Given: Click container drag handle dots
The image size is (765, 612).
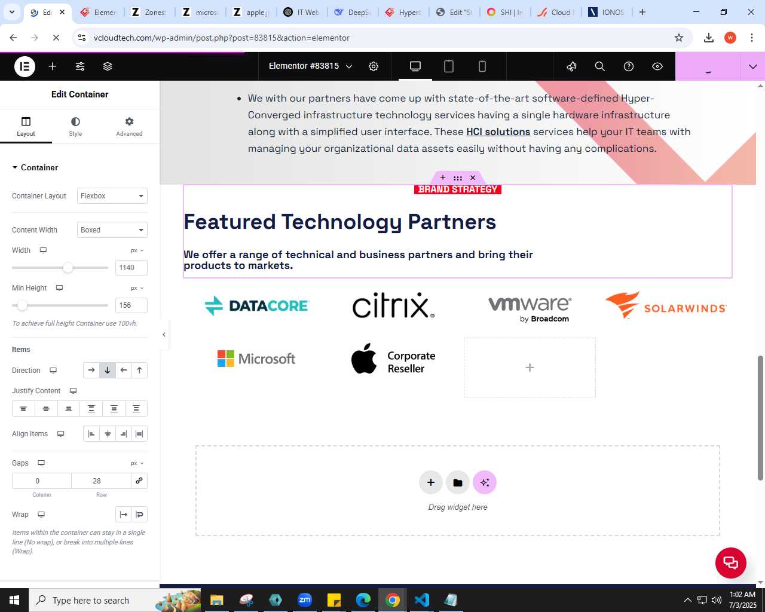Looking at the screenshot, I should 458,178.
